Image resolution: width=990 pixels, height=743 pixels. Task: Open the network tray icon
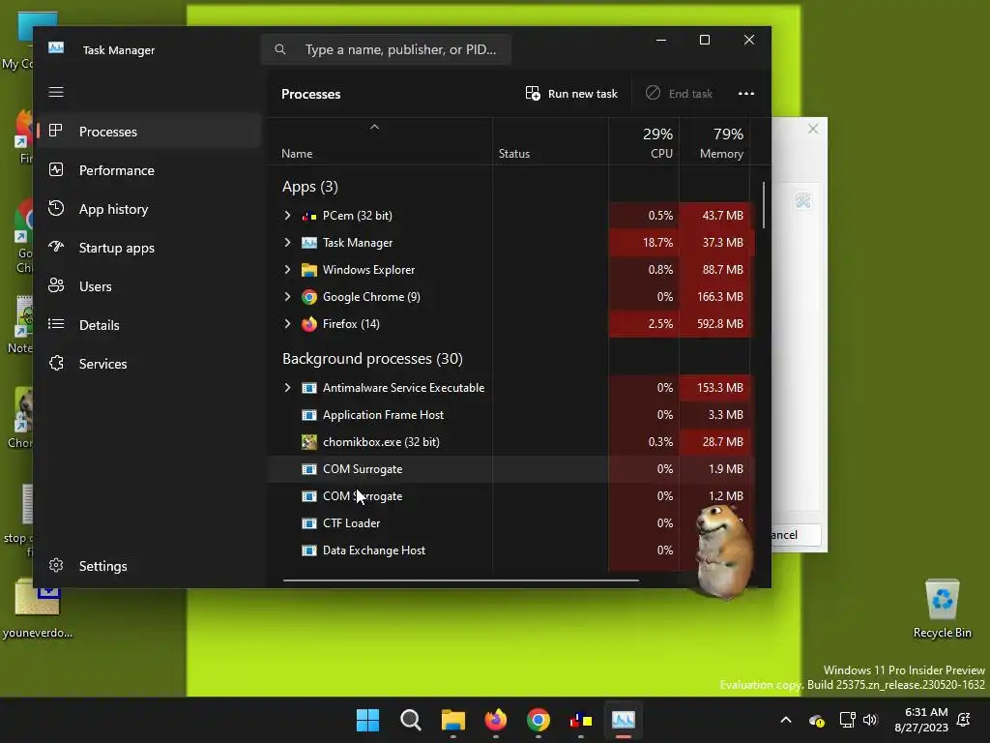[x=847, y=720]
